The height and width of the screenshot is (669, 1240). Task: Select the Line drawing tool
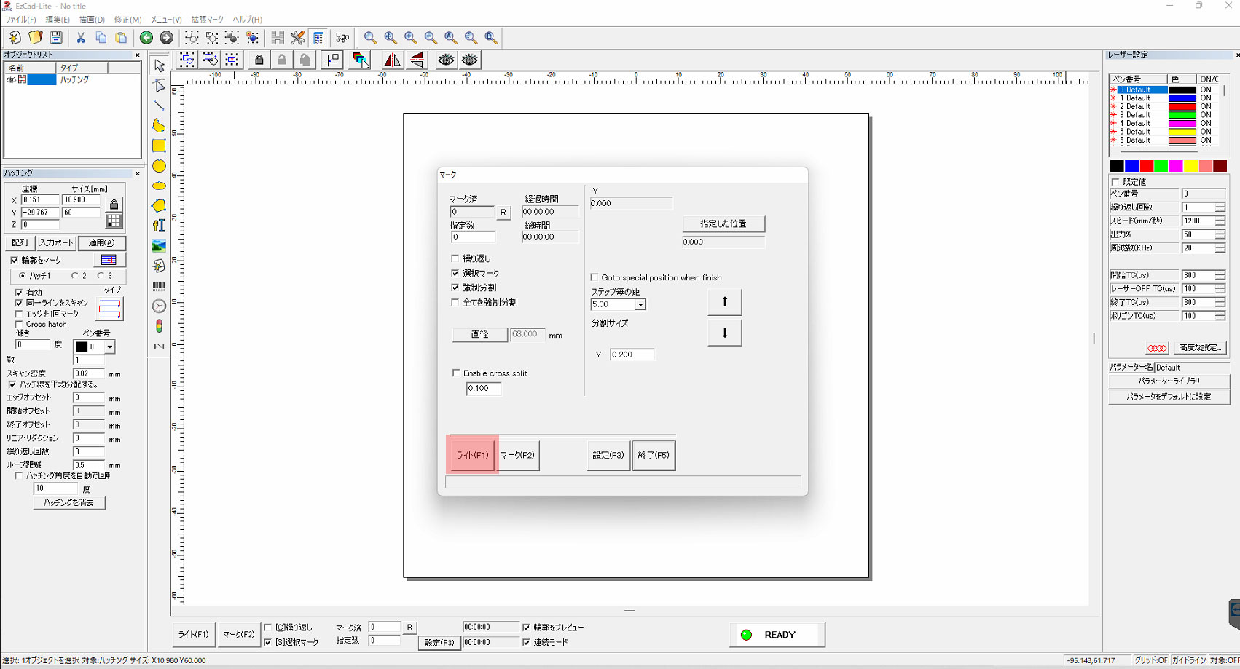coord(159,106)
